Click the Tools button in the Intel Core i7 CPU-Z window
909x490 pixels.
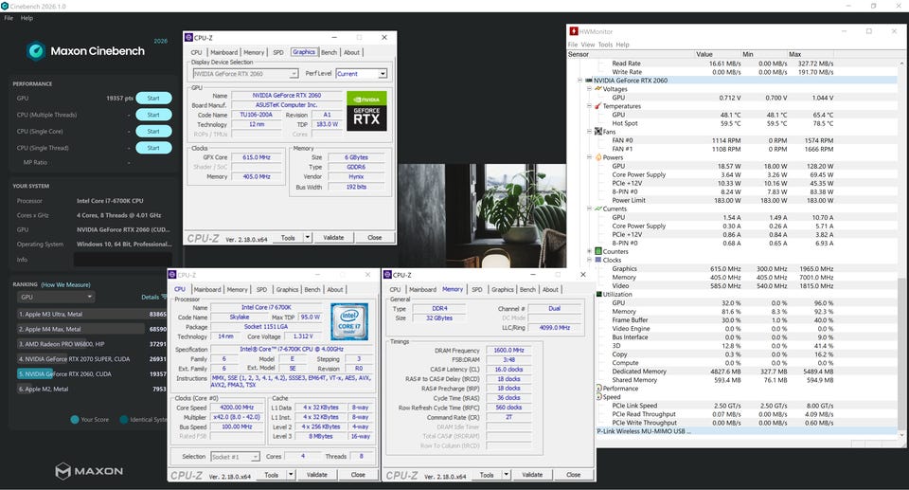coord(272,475)
